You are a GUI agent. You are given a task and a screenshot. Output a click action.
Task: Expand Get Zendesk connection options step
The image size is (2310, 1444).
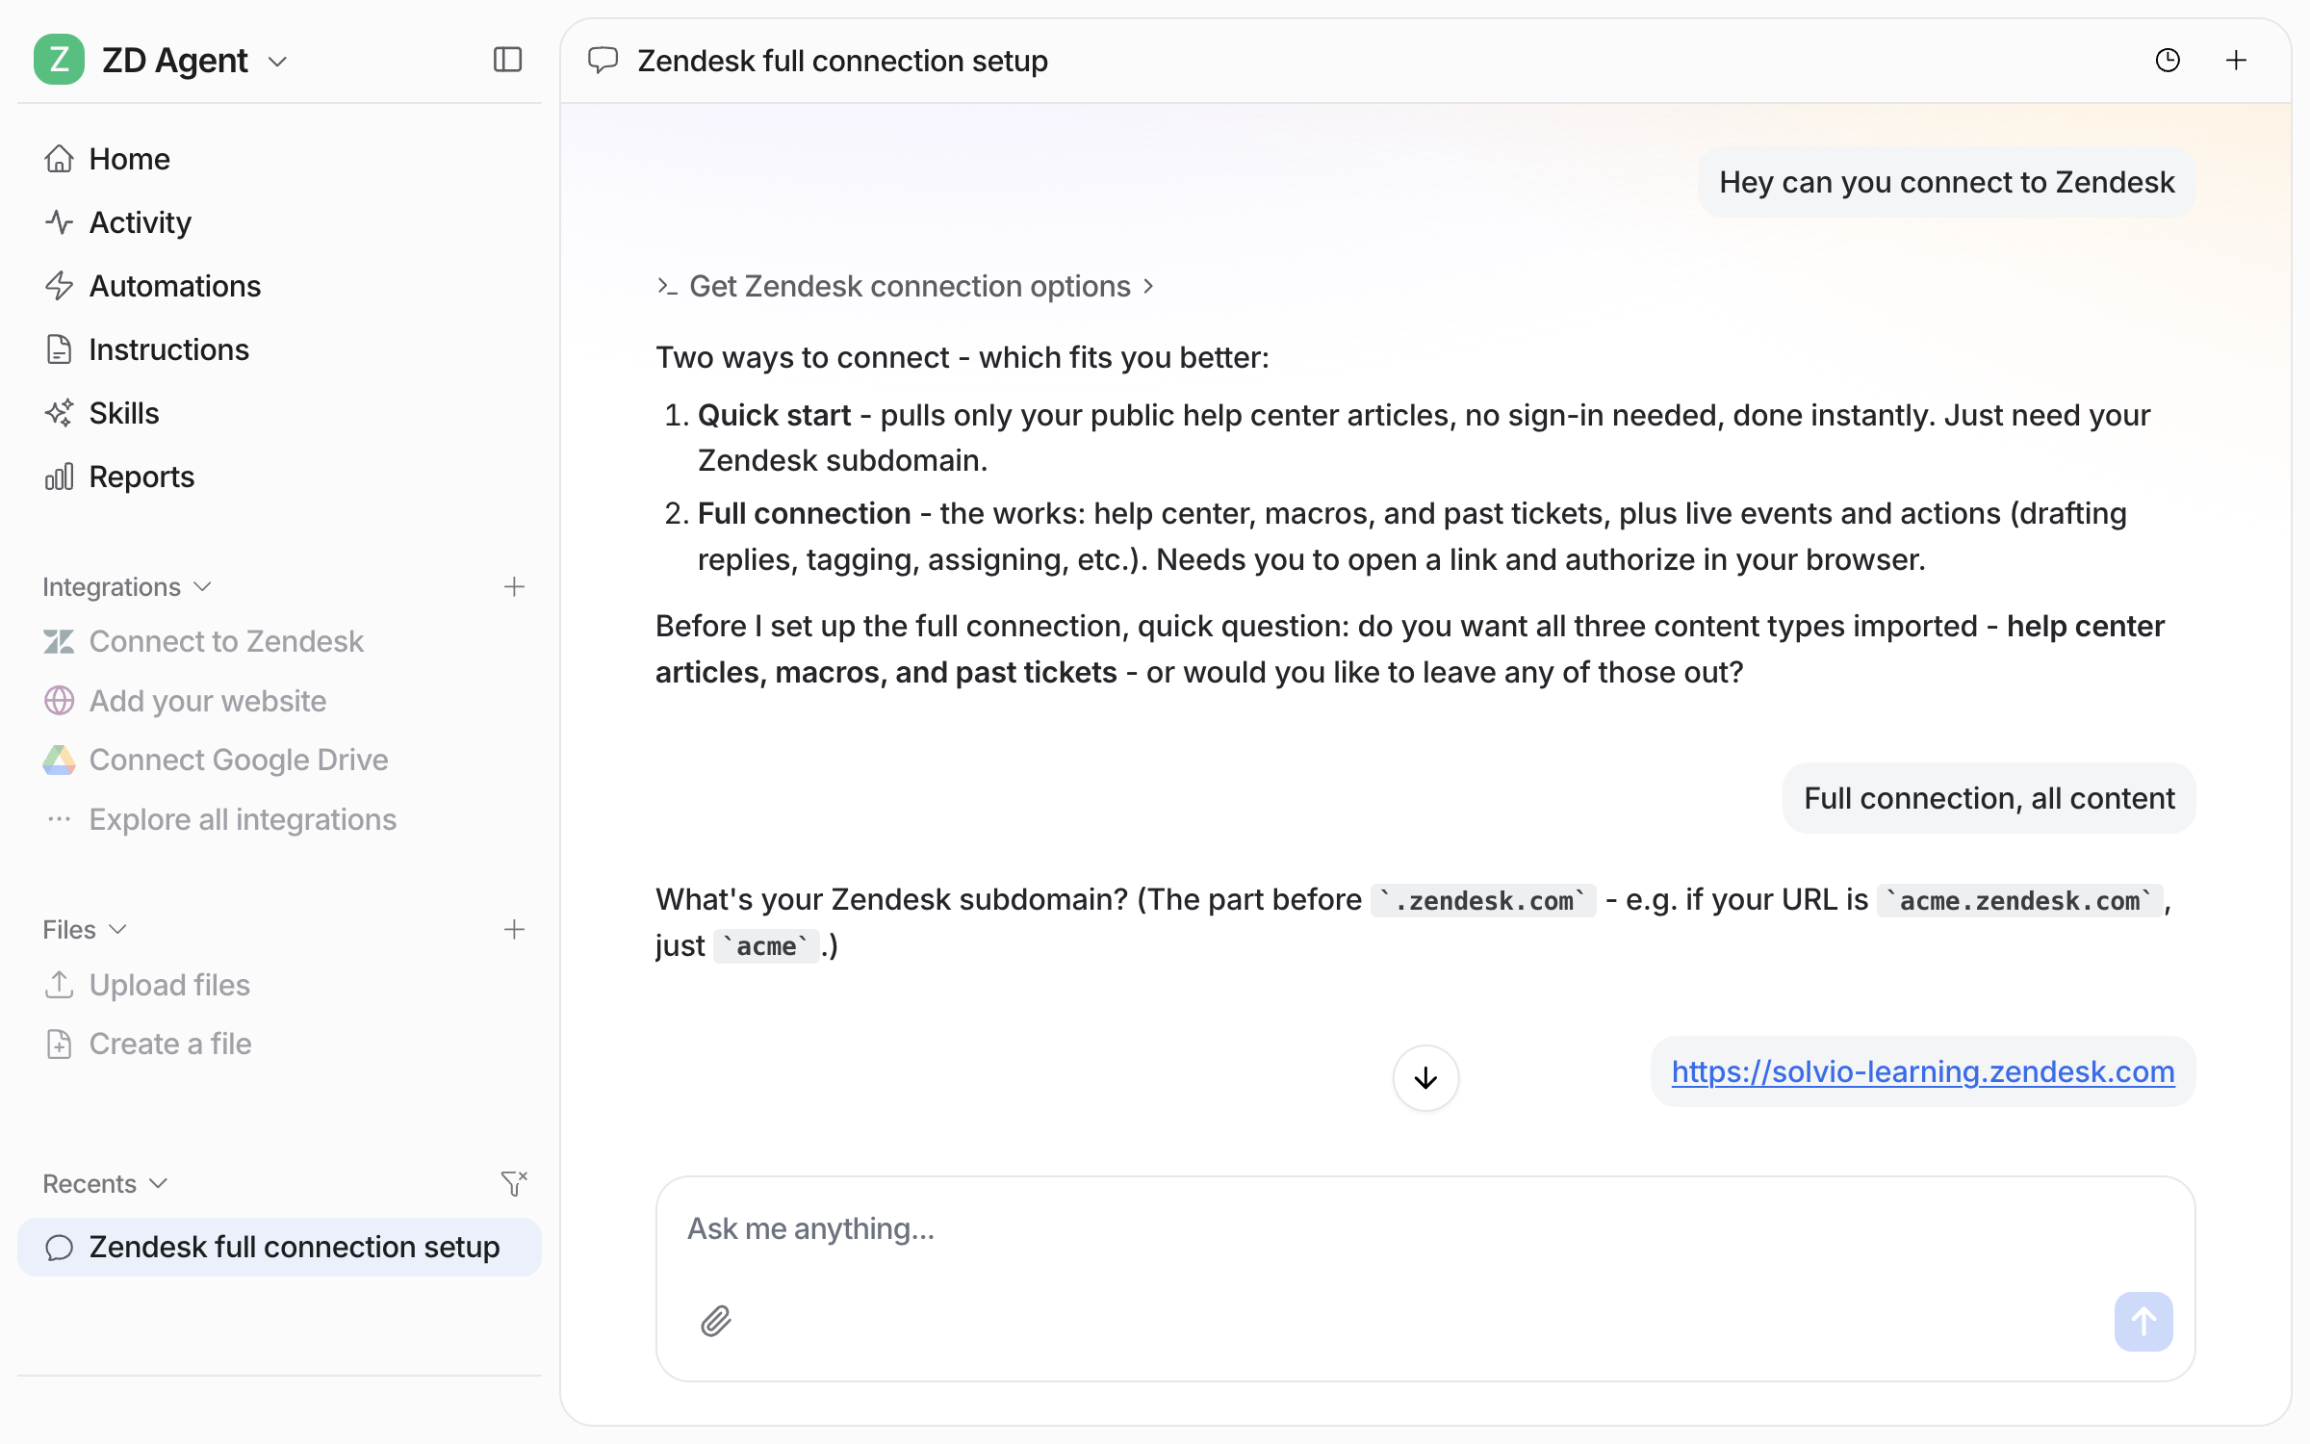click(x=905, y=286)
